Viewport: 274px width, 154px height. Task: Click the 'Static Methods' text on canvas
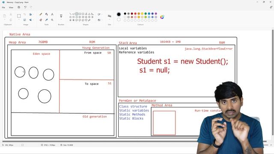pyautogui.click(x=132, y=114)
